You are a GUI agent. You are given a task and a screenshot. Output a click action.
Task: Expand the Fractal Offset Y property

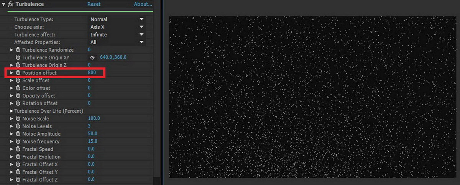[11, 172]
